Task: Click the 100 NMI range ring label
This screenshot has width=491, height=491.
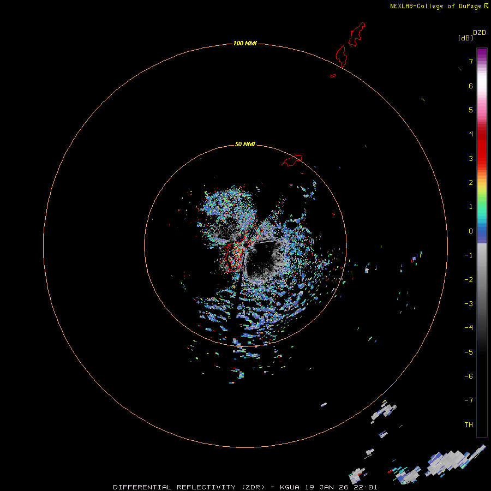Action: point(245,43)
